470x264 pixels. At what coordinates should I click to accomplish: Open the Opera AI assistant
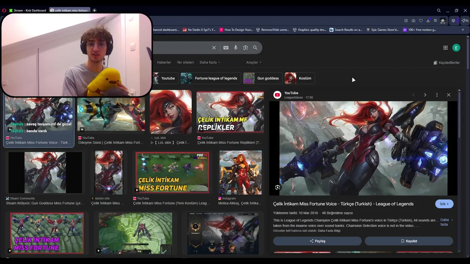pos(465,21)
